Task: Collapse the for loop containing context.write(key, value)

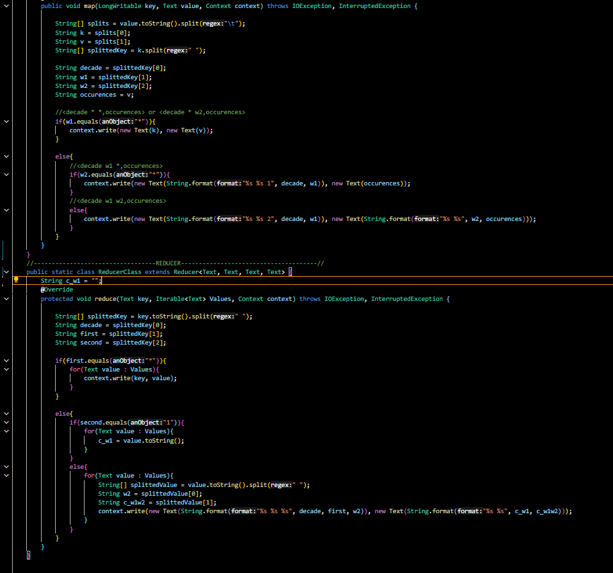Action: [x=7, y=369]
